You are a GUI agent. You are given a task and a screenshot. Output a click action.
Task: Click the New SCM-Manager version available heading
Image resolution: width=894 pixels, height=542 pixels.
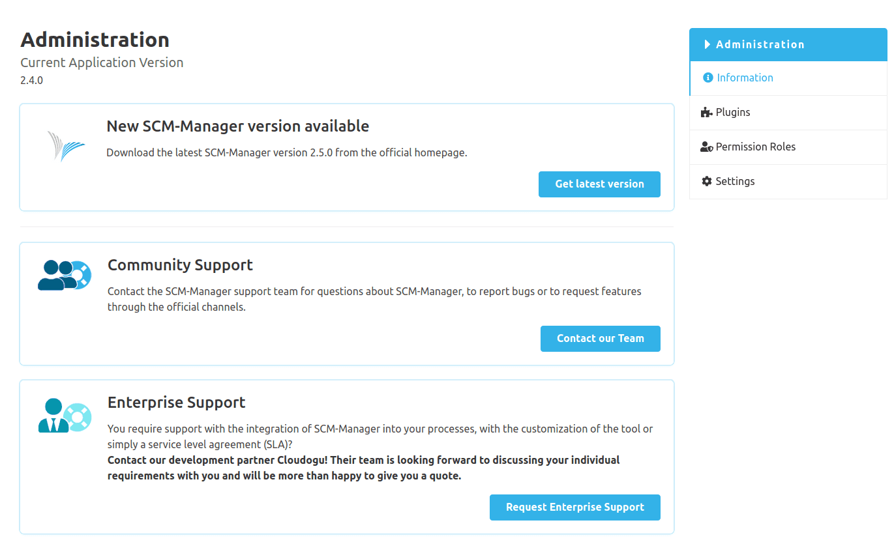tap(238, 126)
